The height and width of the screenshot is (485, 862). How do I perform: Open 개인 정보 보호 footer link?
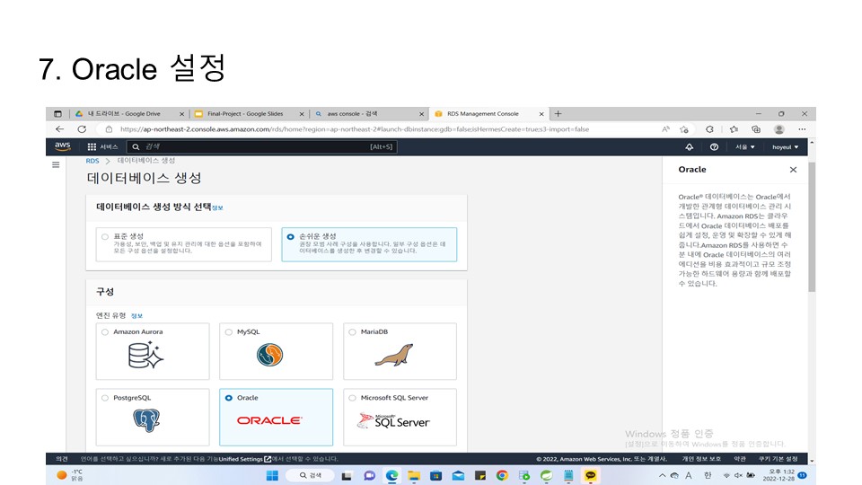click(701, 459)
